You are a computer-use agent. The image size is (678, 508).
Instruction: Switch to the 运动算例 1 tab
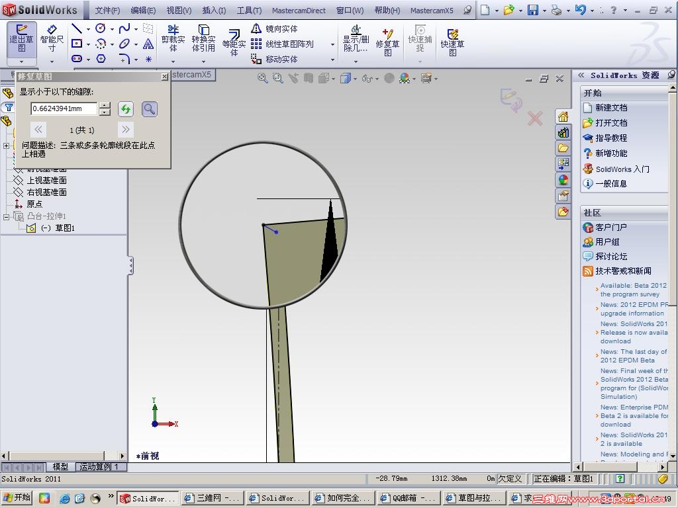point(101,466)
